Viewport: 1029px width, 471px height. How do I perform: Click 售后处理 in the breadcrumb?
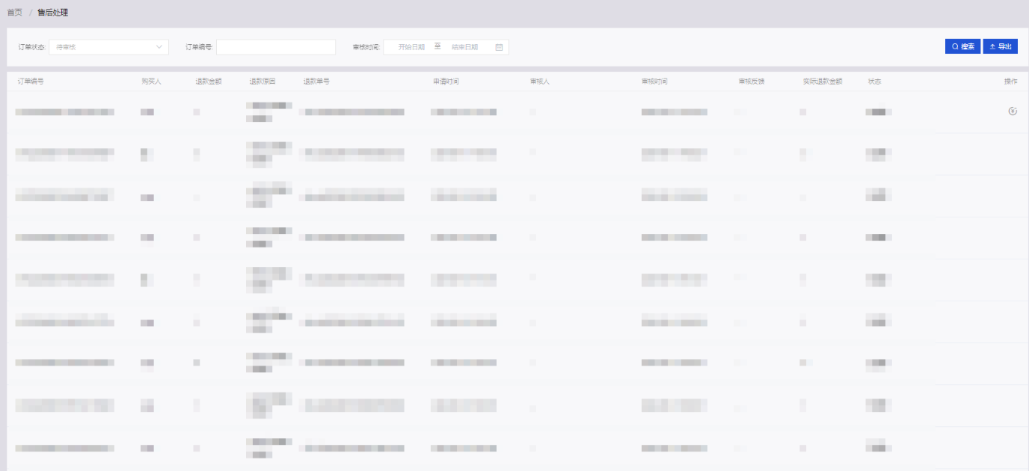(53, 13)
